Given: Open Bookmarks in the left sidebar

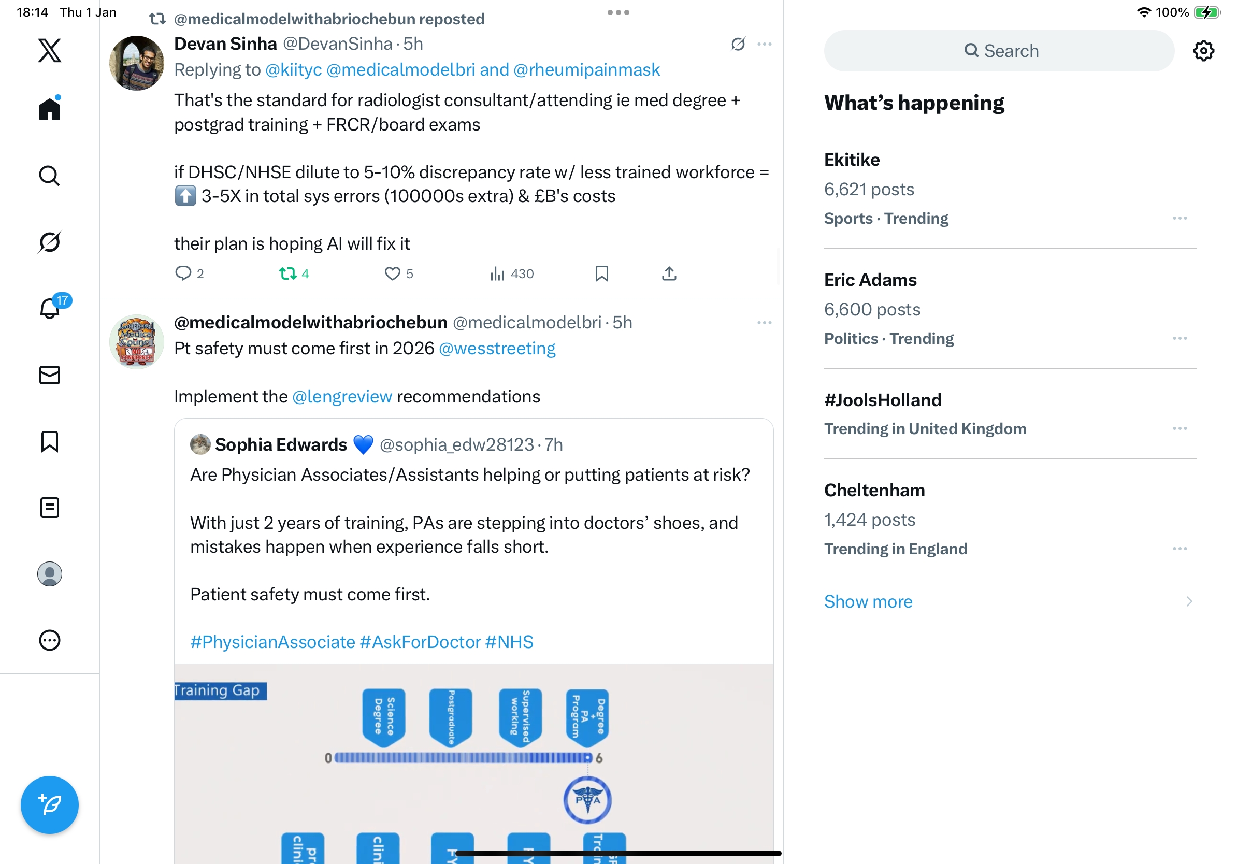Looking at the screenshot, I should point(50,441).
